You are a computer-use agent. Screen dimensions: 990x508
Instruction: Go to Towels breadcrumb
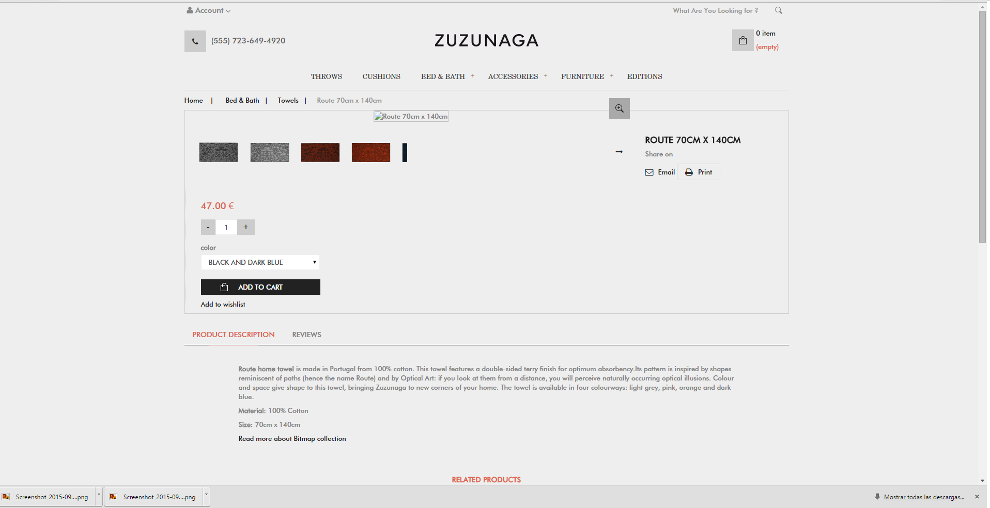288,101
